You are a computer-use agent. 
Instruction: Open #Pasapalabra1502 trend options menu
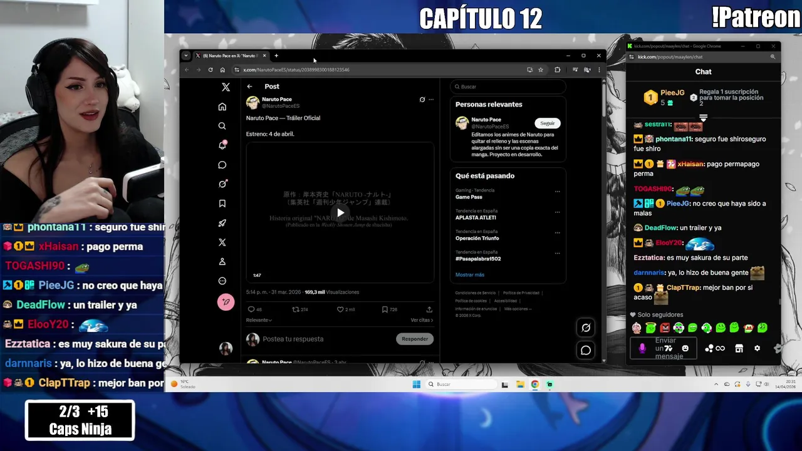tap(557, 254)
